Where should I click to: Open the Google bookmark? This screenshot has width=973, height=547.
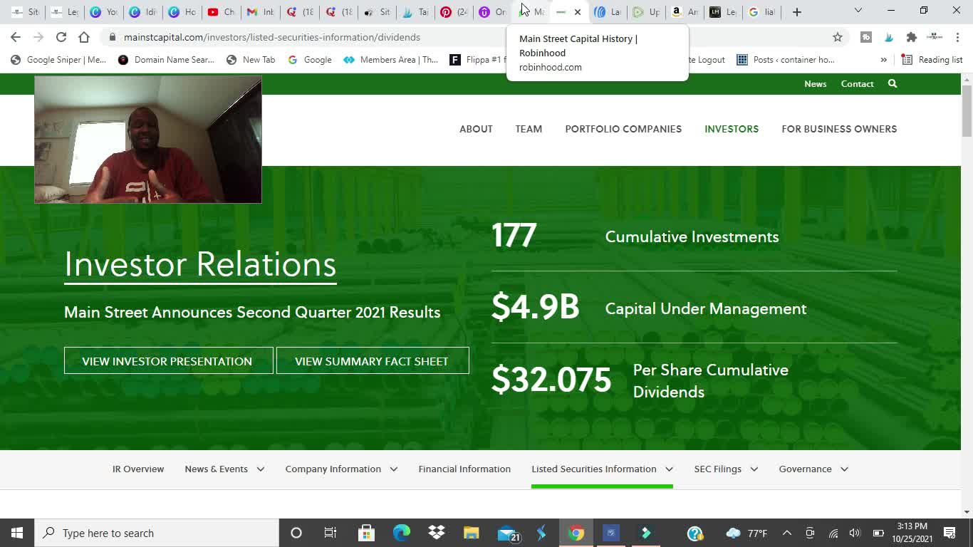click(x=309, y=60)
